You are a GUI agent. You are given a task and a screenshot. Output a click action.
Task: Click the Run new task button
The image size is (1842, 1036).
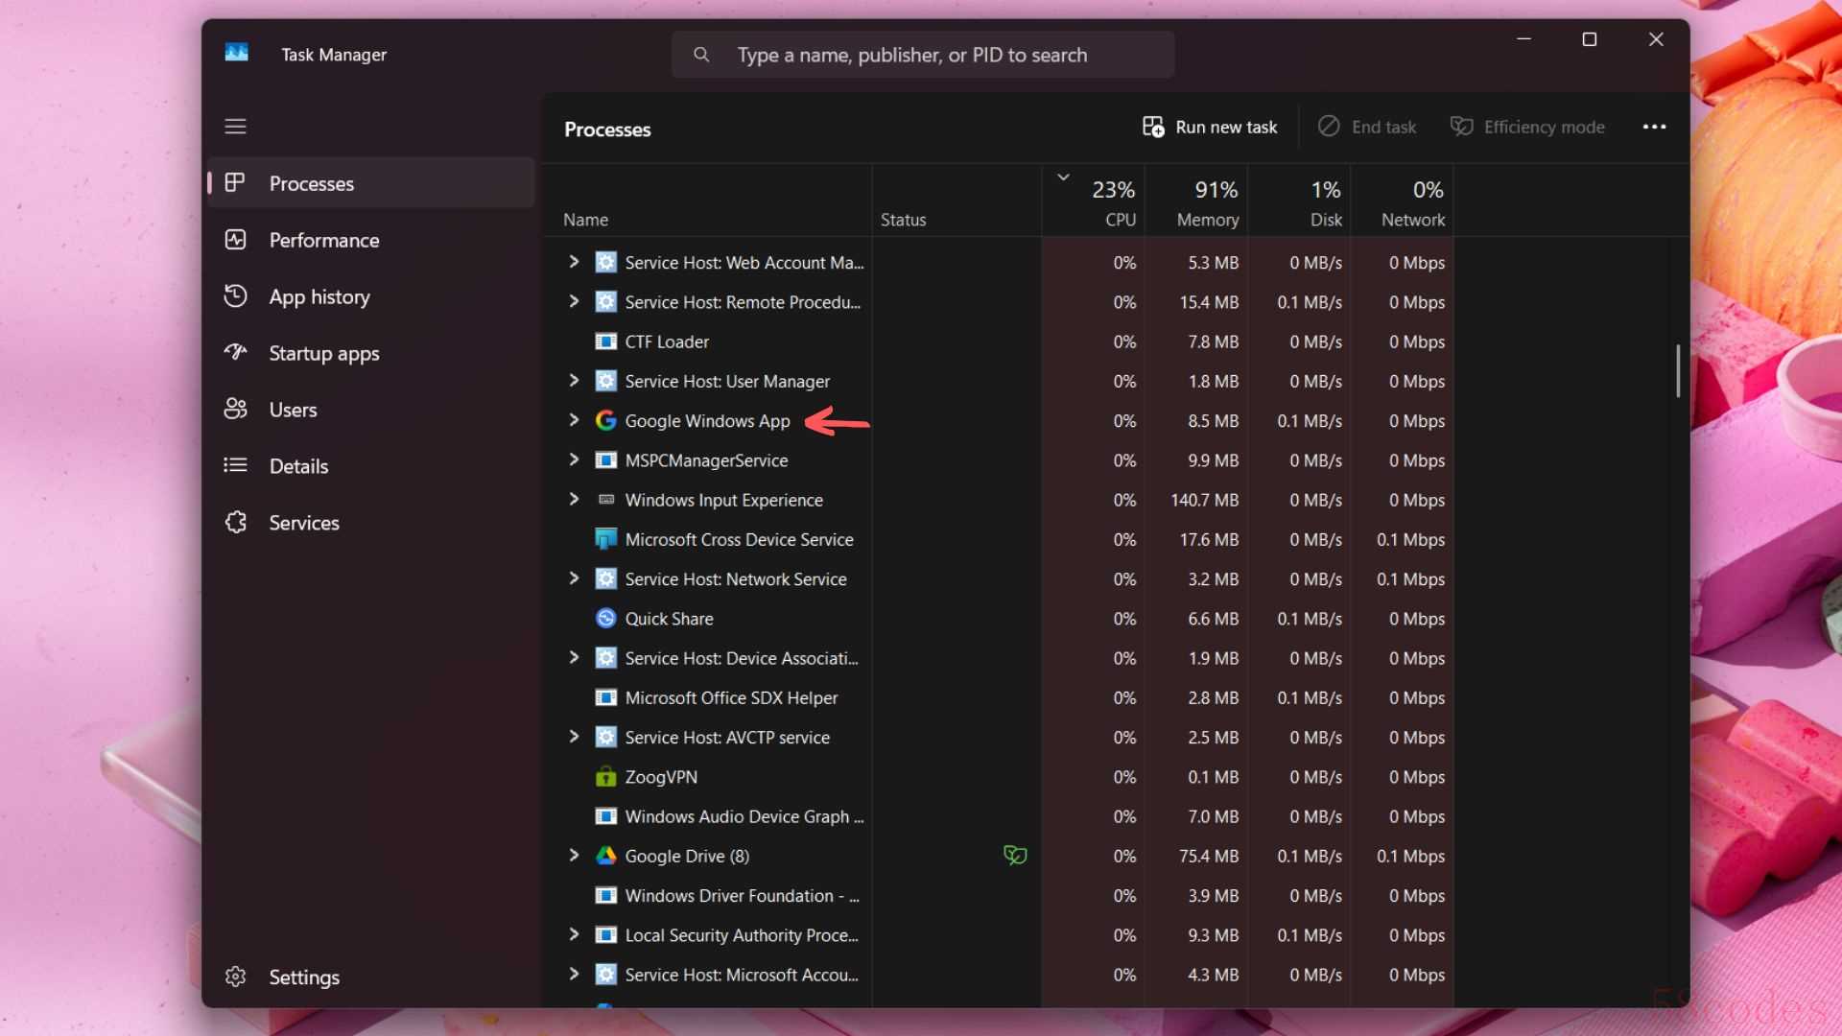coord(1210,127)
